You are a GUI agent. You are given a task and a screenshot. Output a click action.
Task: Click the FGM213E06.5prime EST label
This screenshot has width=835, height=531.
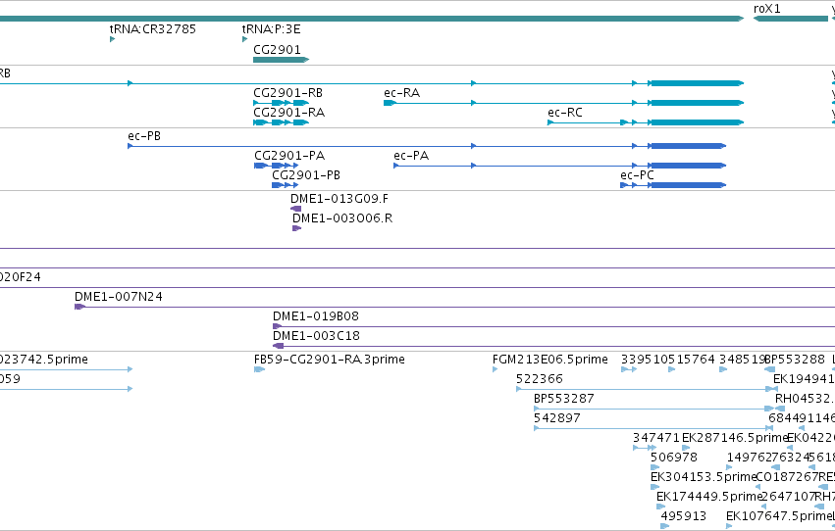coord(550,360)
